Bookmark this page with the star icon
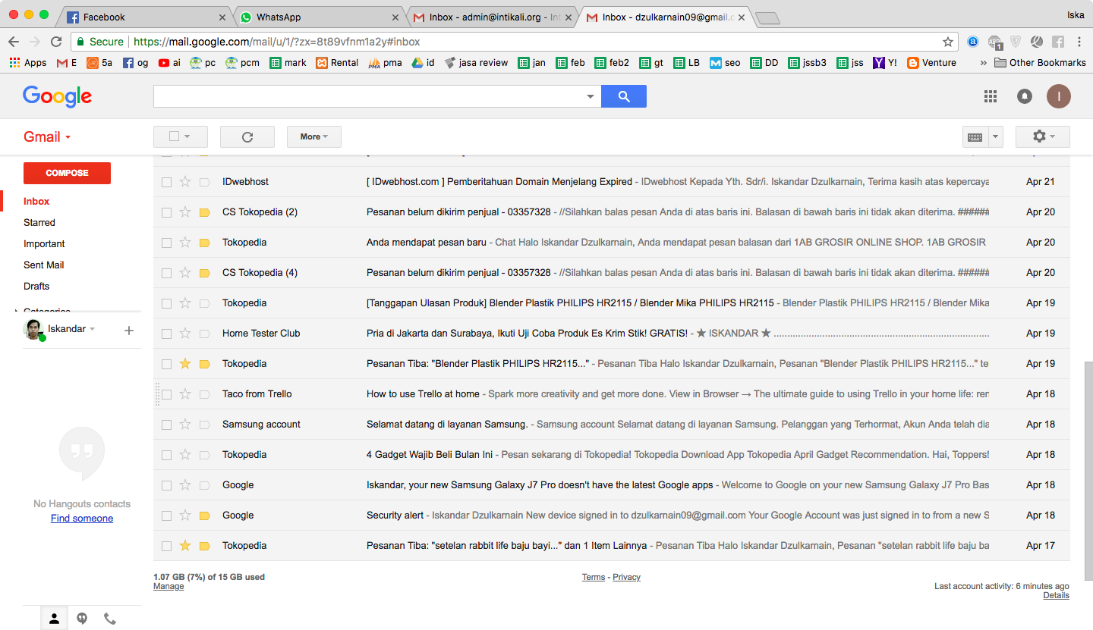 [x=947, y=42]
